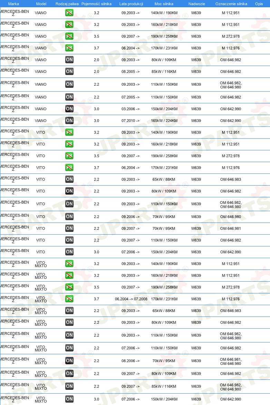Click the Model column header
This screenshot has height=405, width=270.
(41, 4)
